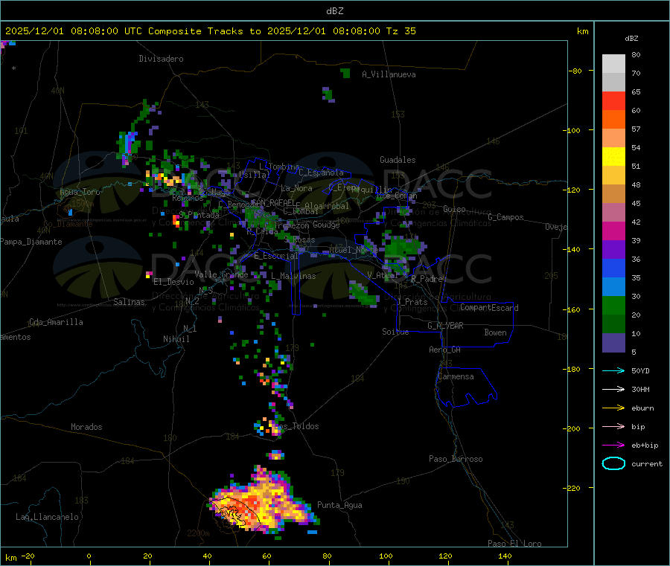670x566 pixels.
Task: Click the L_Malvinas map label
Action: click(x=293, y=276)
